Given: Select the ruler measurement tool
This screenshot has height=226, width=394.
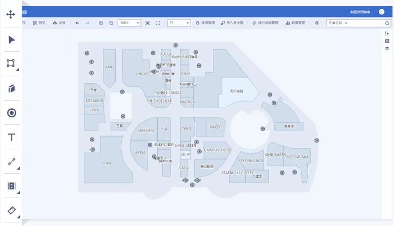Looking at the screenshot, I should point(11,210).
